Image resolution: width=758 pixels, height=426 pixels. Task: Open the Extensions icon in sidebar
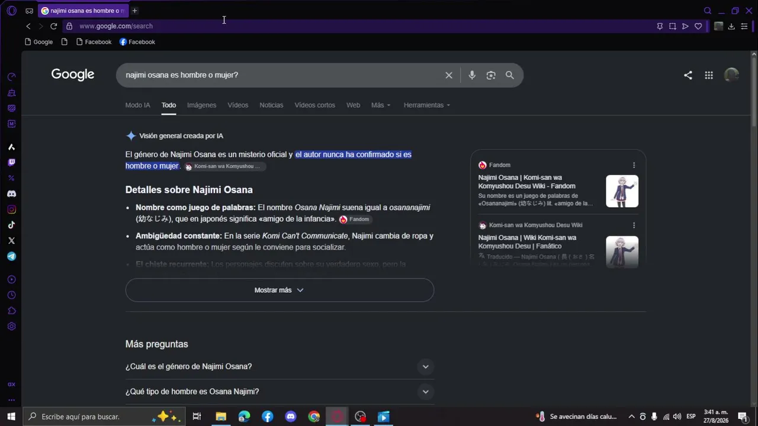pos(11,311)
